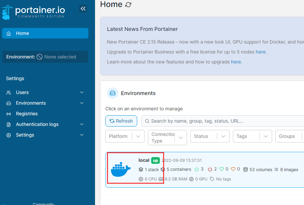Click the GPU chip icon
The height and width of the screenshot is (205, 304).
click(x=191, y=179)
